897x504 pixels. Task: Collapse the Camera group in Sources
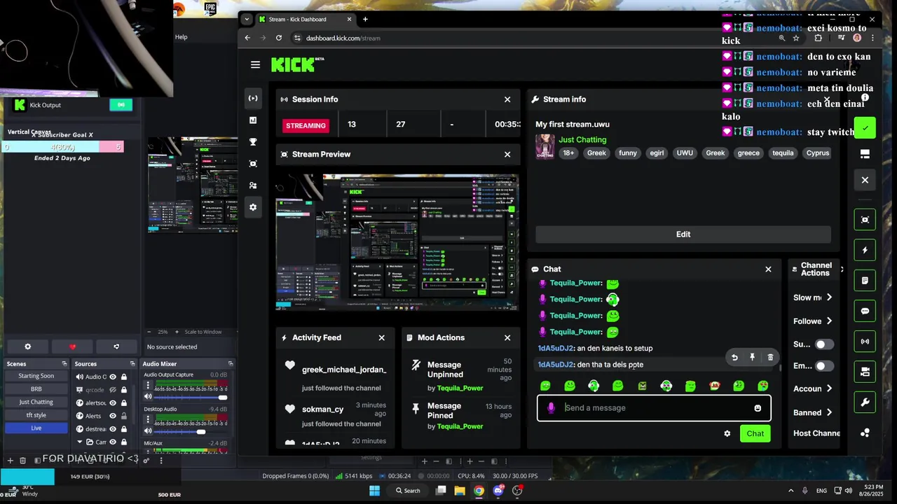click(x=80, y=442)
